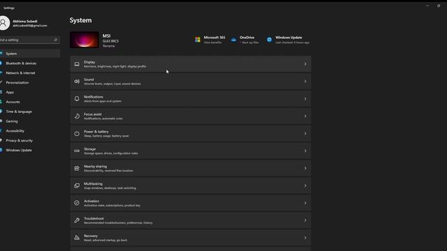
Task: Open Bluetooth & devices section
Action: pos(30,63)
